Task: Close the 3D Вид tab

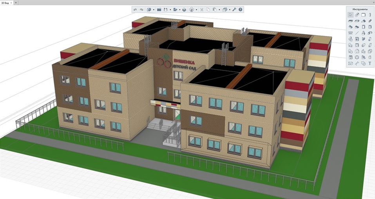Action: [11, 3]
